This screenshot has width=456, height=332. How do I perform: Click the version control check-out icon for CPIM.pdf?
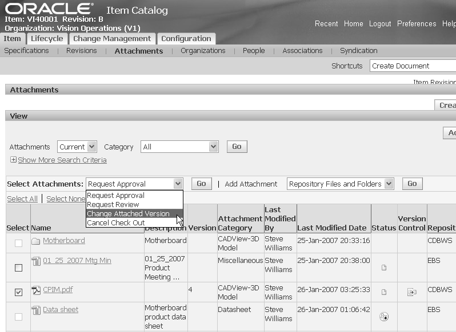[412, 292]
